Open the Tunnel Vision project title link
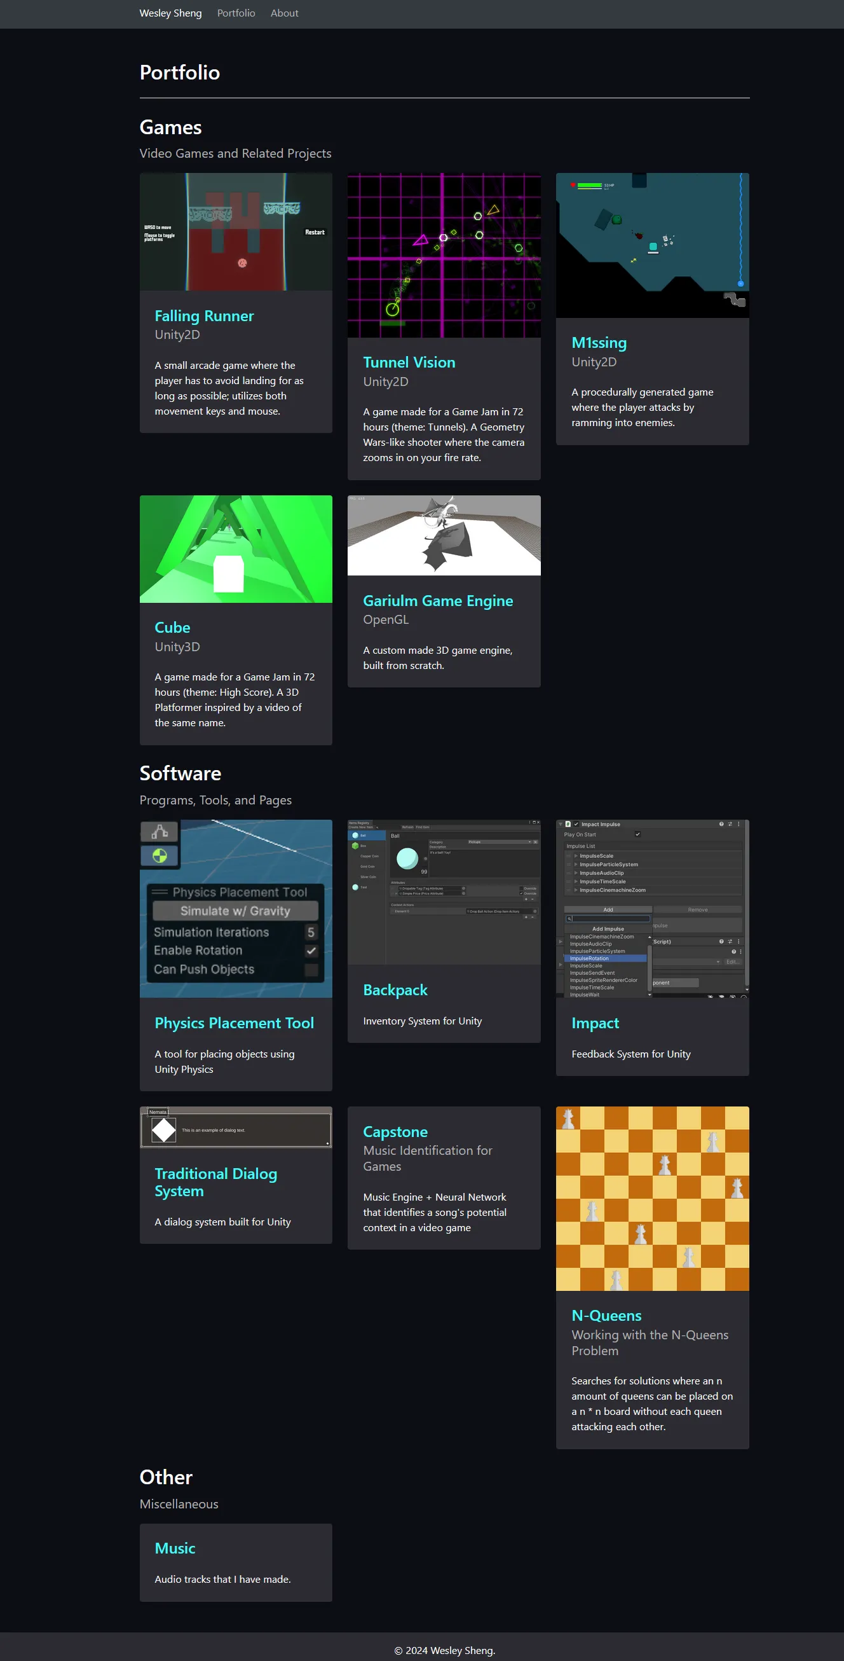 click(x=409, y=362)
